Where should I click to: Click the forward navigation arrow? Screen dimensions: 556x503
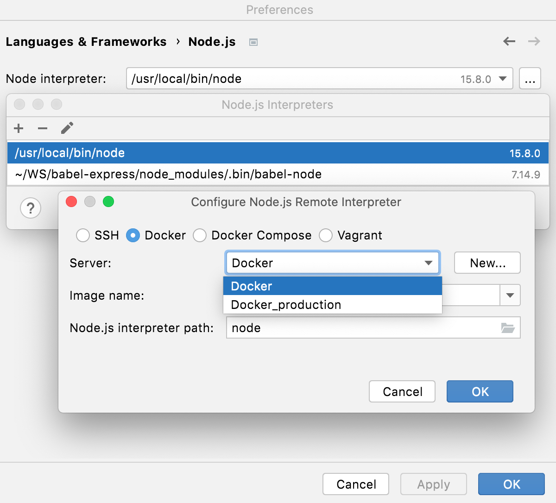coord(534,41)
